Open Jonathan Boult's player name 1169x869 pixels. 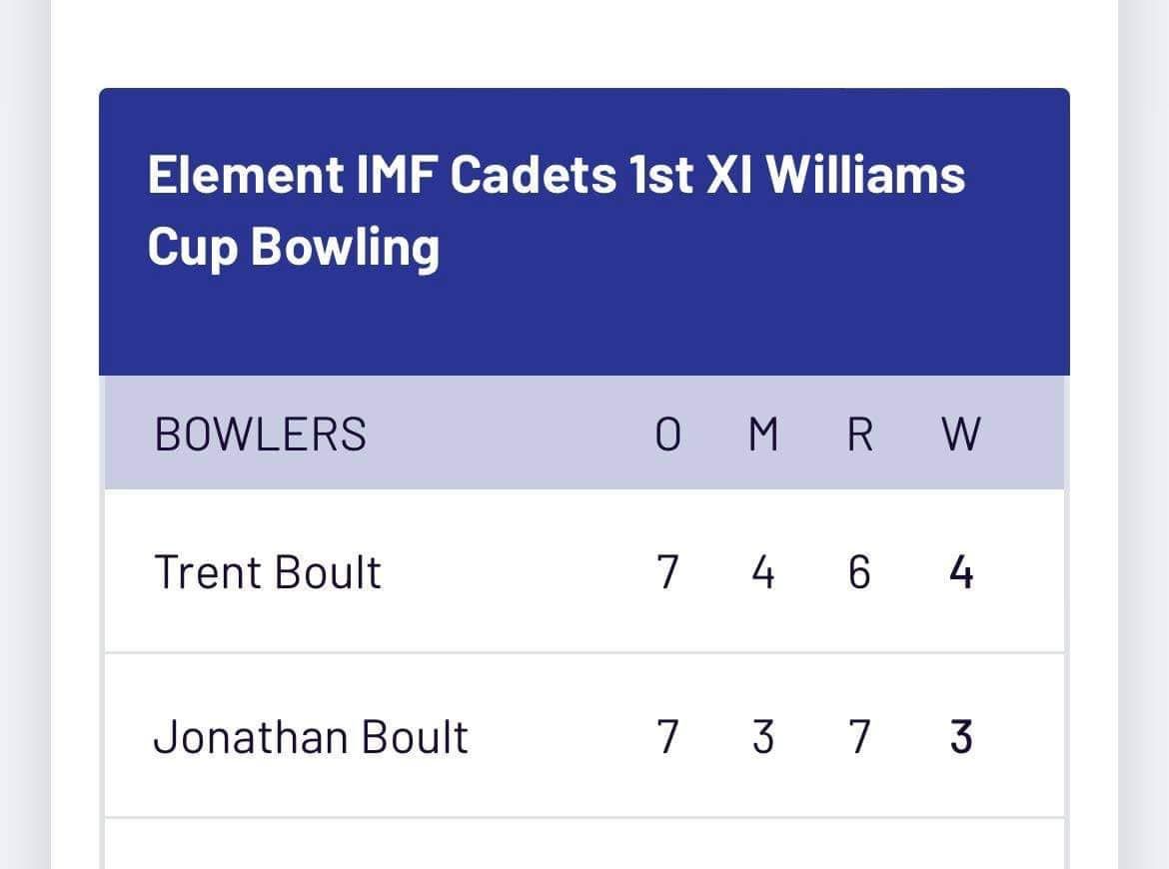click(x=310, y=737)
